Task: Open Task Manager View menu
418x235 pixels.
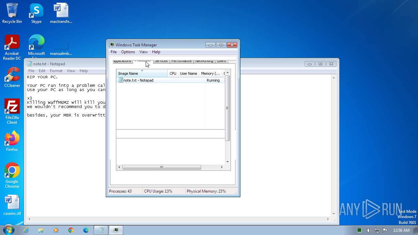Action: [143, 52]
